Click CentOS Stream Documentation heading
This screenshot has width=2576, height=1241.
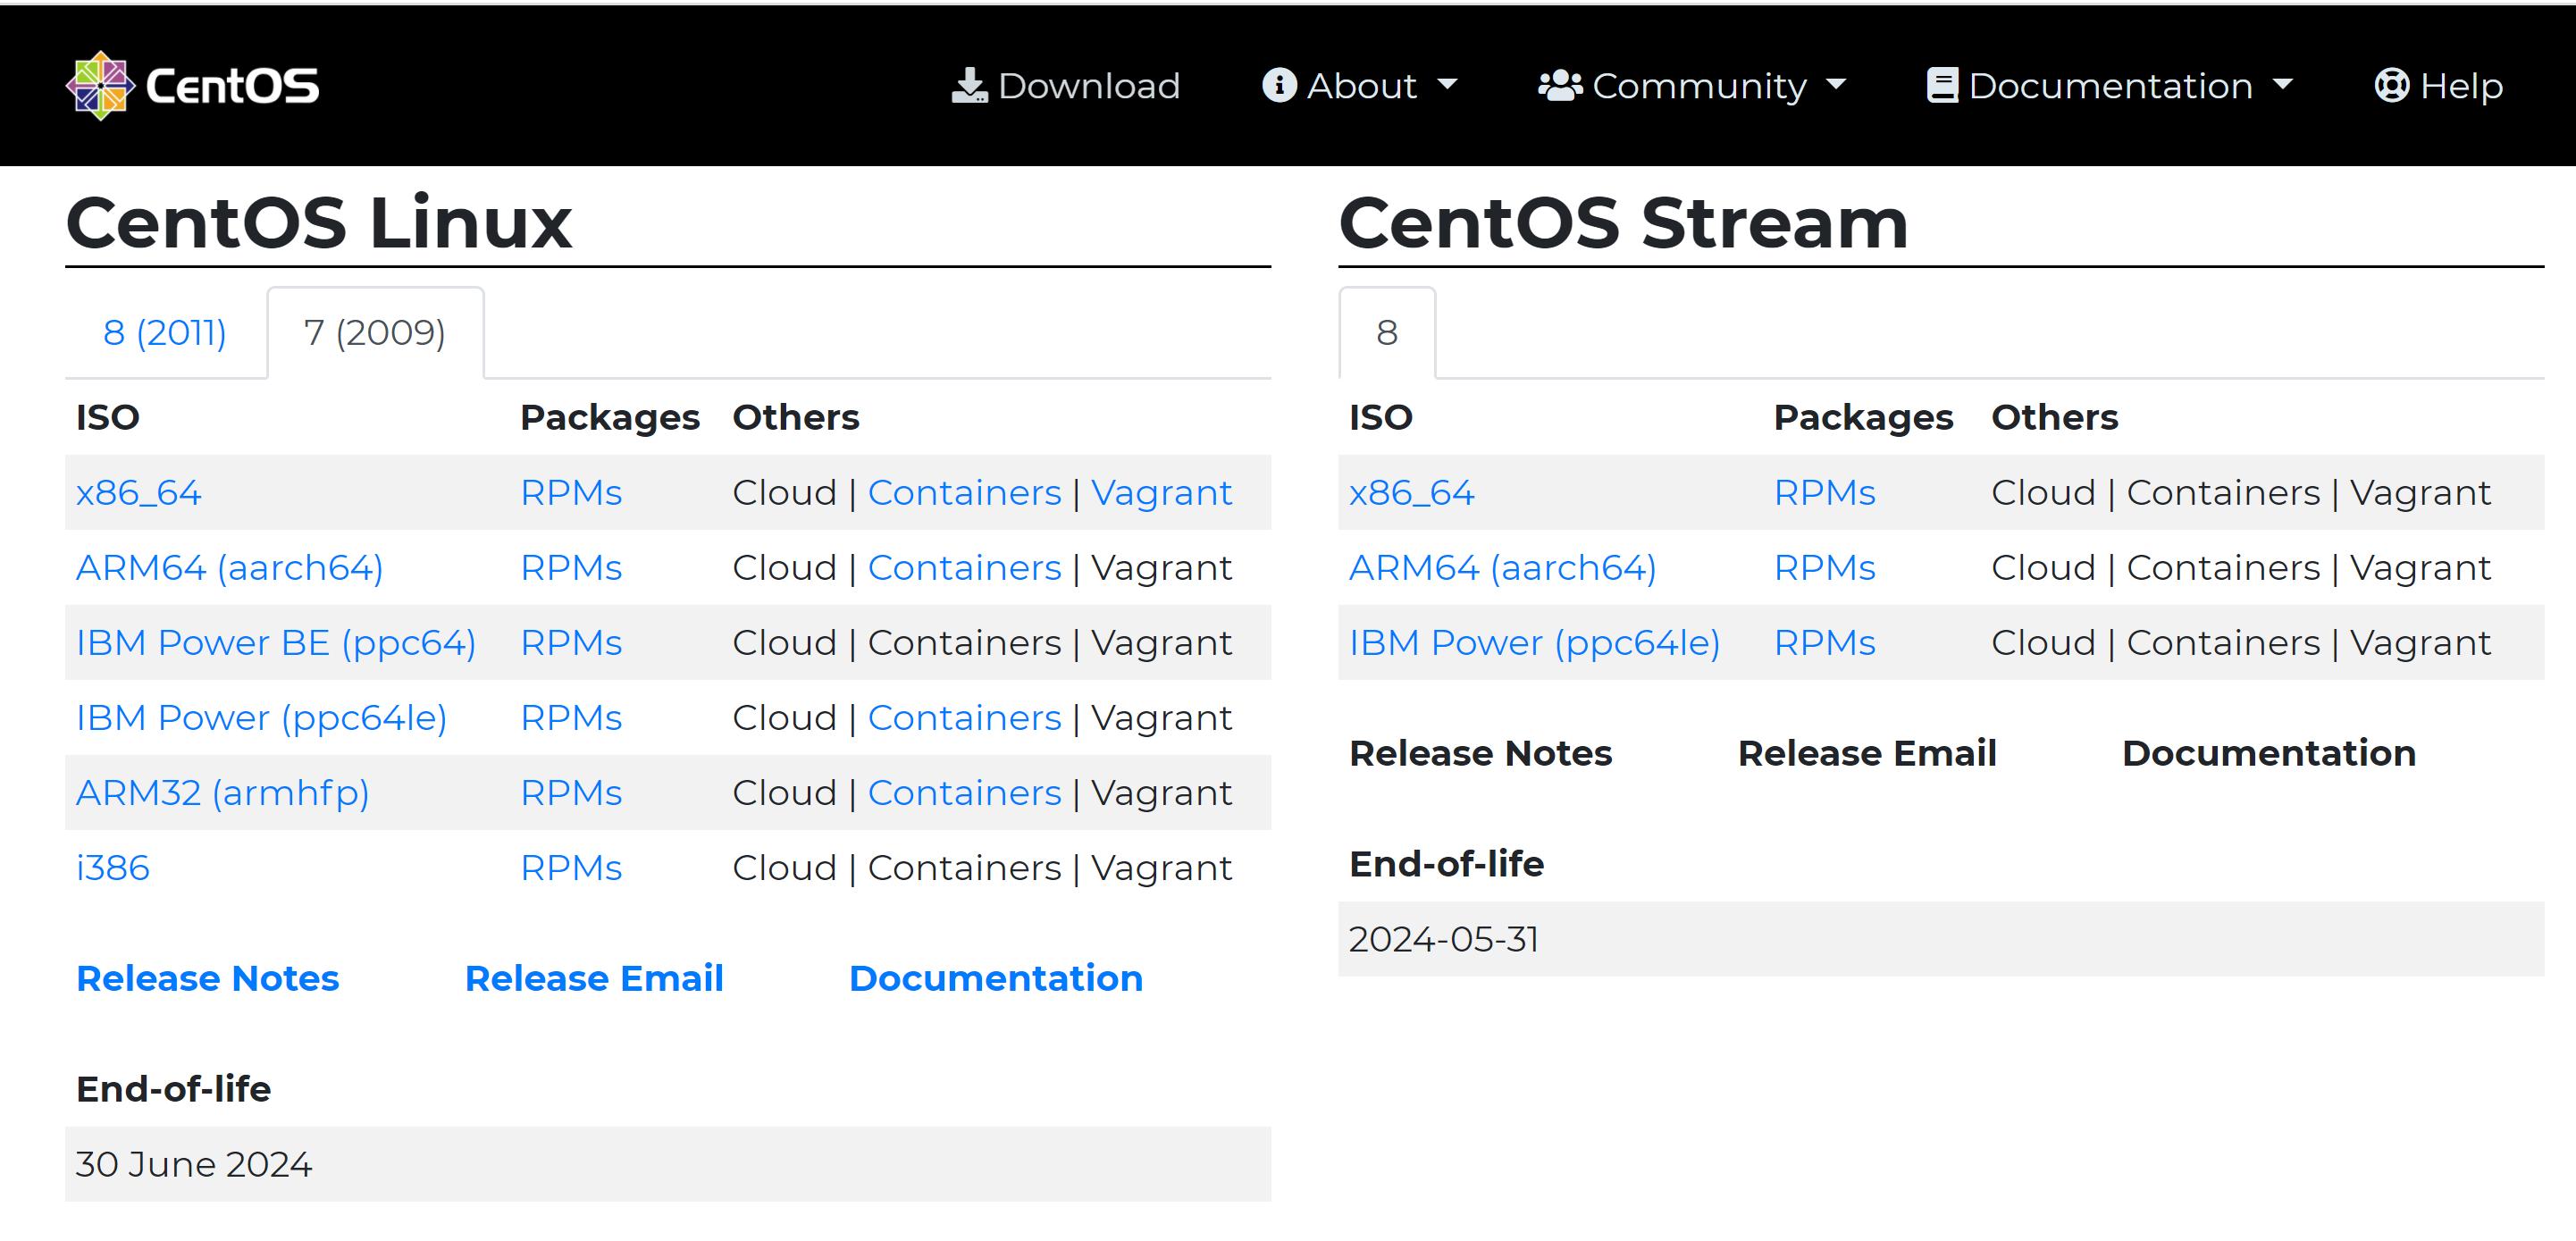click(x=2269, y=753)
